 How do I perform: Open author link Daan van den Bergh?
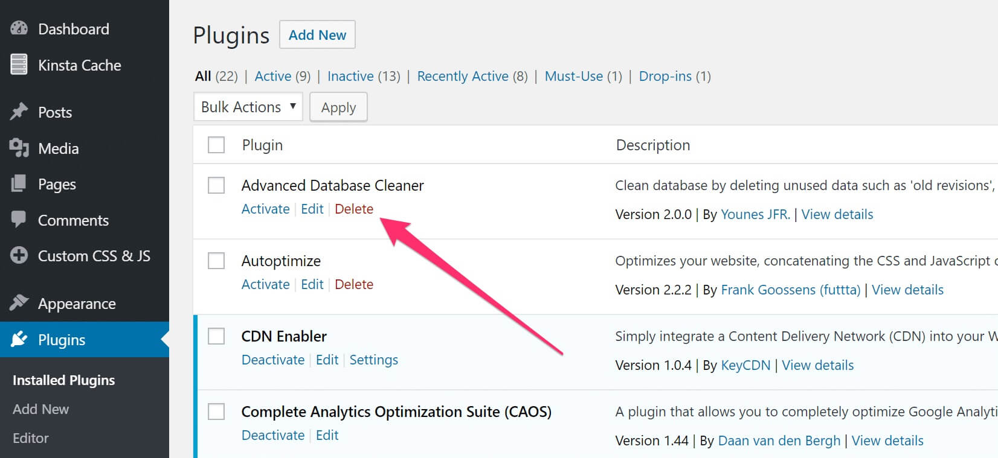coord(779,441)
